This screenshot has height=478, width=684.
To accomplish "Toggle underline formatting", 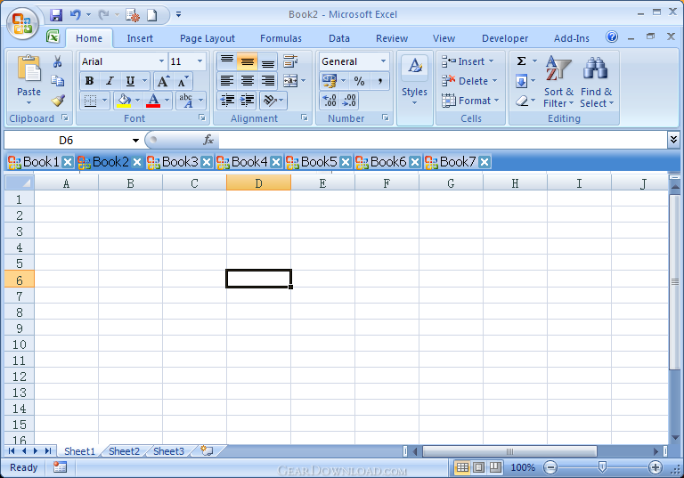I will click(130, 81).
